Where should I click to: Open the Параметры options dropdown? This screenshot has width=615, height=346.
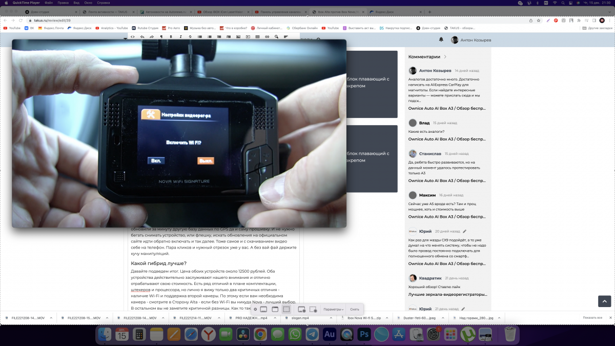[x=333, y=310]
